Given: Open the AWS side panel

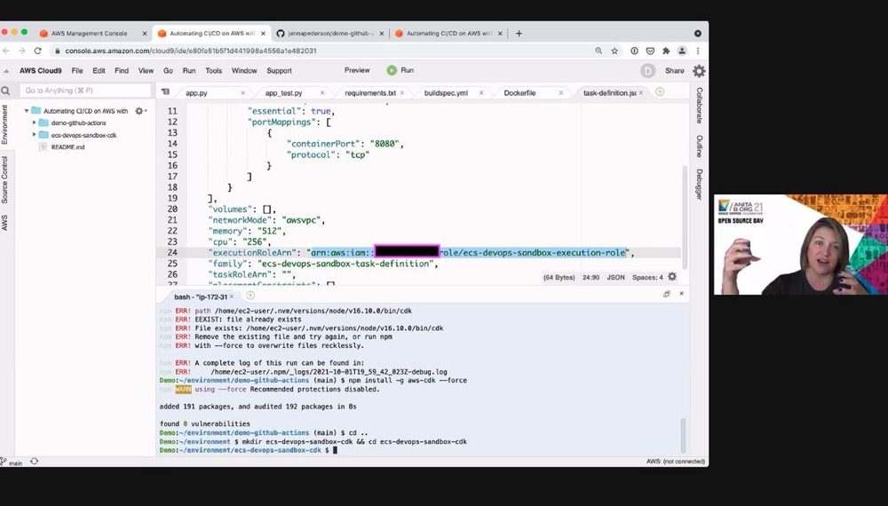Looking at the screenshot, I should 5,223.
